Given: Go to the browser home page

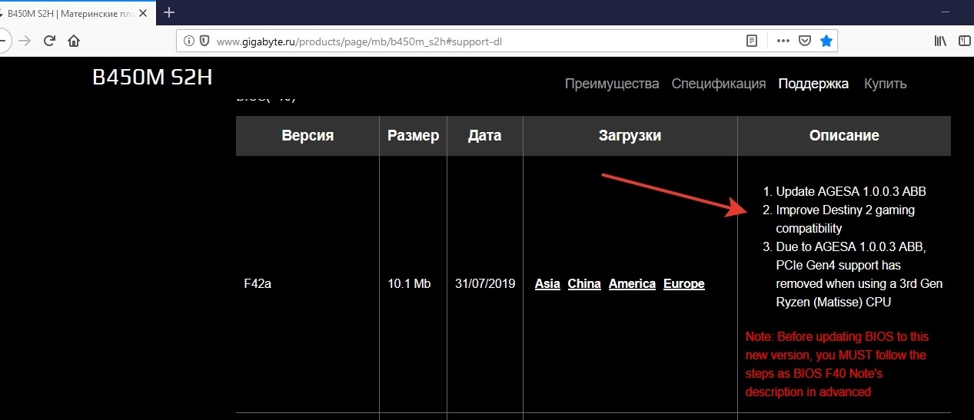Looking at the screenshot, I should 73,41.
